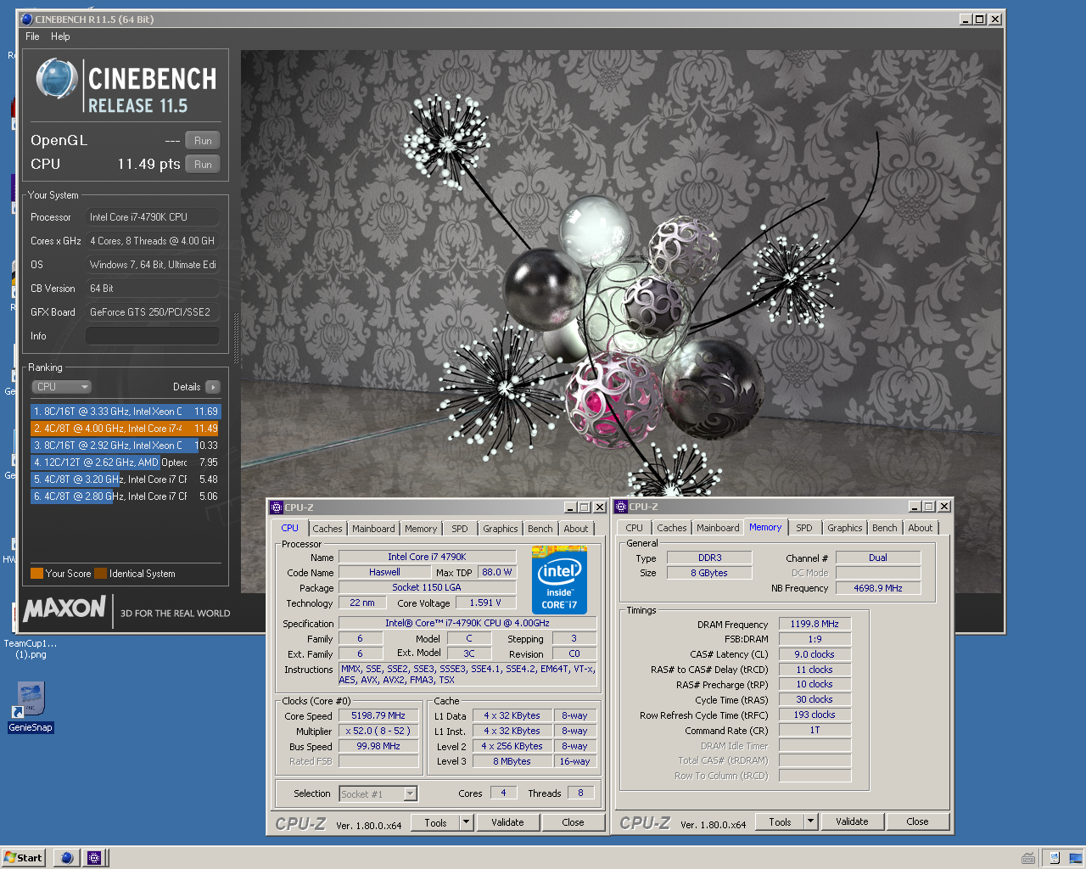Click Tools button in left CPU-Z window
This screenshot has width=1086, height=869.
[x=435, y=822]
